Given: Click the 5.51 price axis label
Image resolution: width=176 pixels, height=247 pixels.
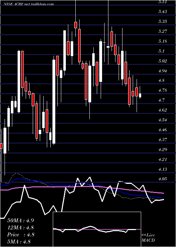Looking at the screenshot, I should click(163, 2).
